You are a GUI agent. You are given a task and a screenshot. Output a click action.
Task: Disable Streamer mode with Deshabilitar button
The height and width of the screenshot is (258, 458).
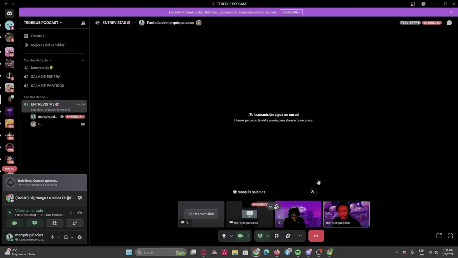click(x=291, y=12)
